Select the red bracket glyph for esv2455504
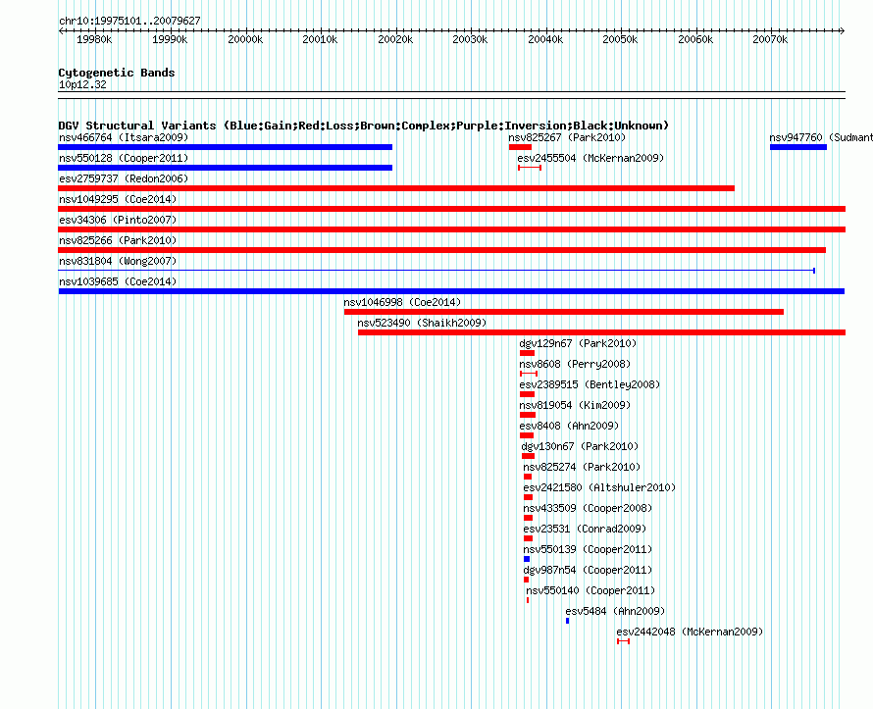The width and height of the screenshot is (873, 709). click(x=530, y=168)
